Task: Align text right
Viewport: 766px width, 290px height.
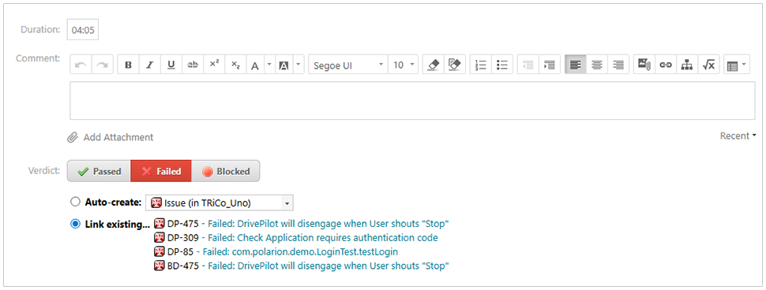Action: coord(618,65)
